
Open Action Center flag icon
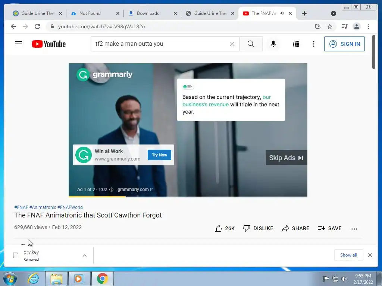pyautogui.click(x=326, y=279)
